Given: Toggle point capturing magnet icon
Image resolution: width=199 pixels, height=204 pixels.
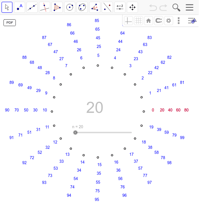Looking at the screenshot, I should 159,21.
